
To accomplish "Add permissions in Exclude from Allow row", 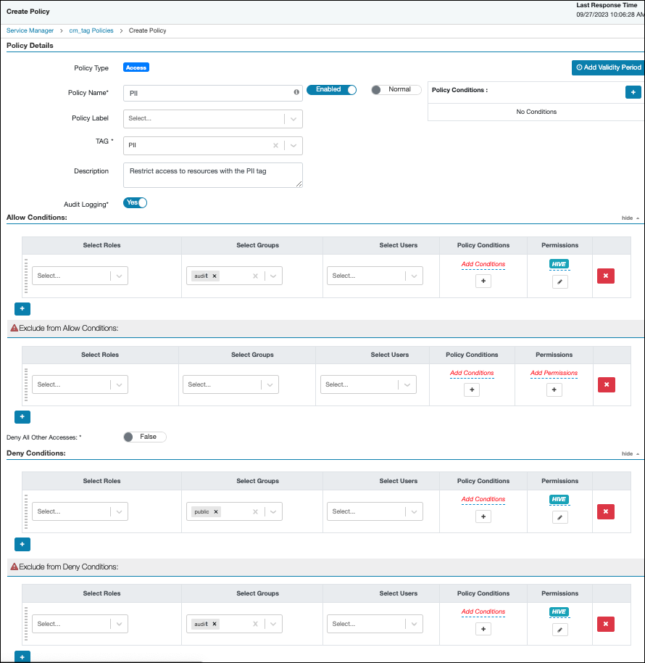I will coord(554,390).
